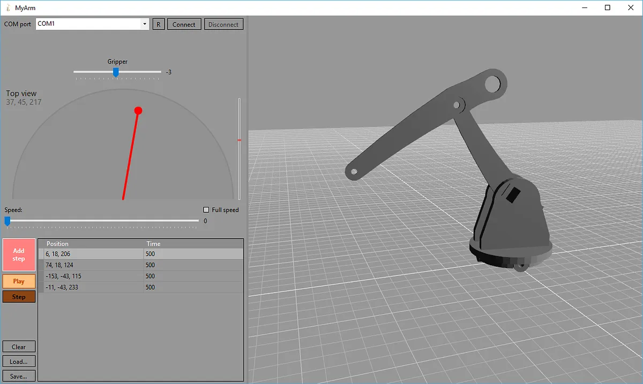Click the MyArm app icon in title bar
Viewport: 643px width, 384px height.
[x=7, y=8]
